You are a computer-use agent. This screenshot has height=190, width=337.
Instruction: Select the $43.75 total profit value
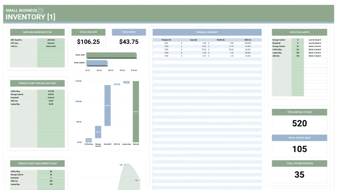[x=129, y=42]
